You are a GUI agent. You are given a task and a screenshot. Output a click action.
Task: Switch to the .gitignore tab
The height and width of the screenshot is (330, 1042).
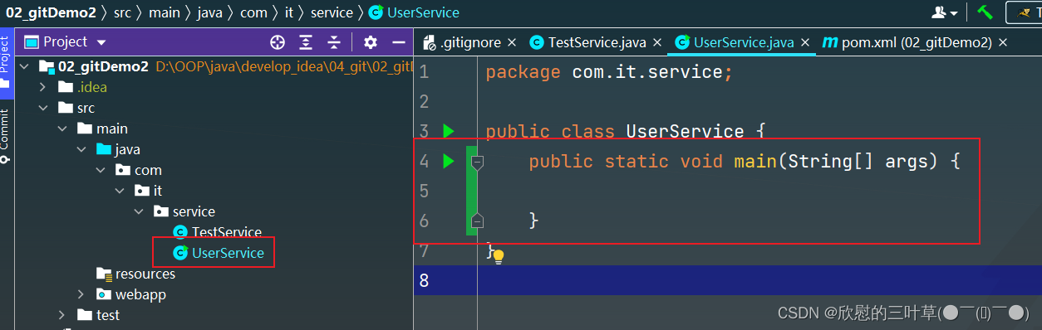pyautogui.click(x=469, y=42)
